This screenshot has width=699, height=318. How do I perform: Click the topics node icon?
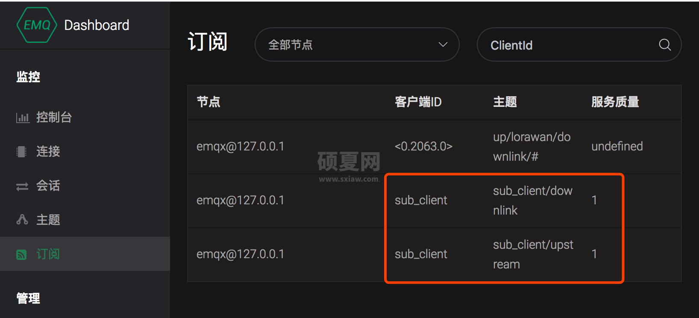[22, 220]
